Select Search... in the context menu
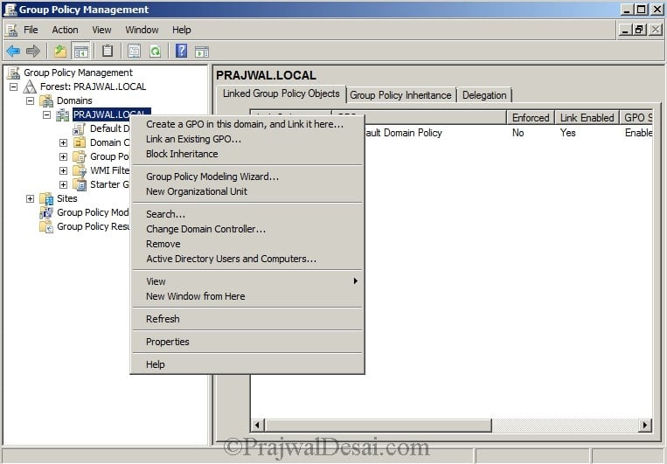Image resolution: width=667 pixels, height=464 pixels. pos(247,214)
